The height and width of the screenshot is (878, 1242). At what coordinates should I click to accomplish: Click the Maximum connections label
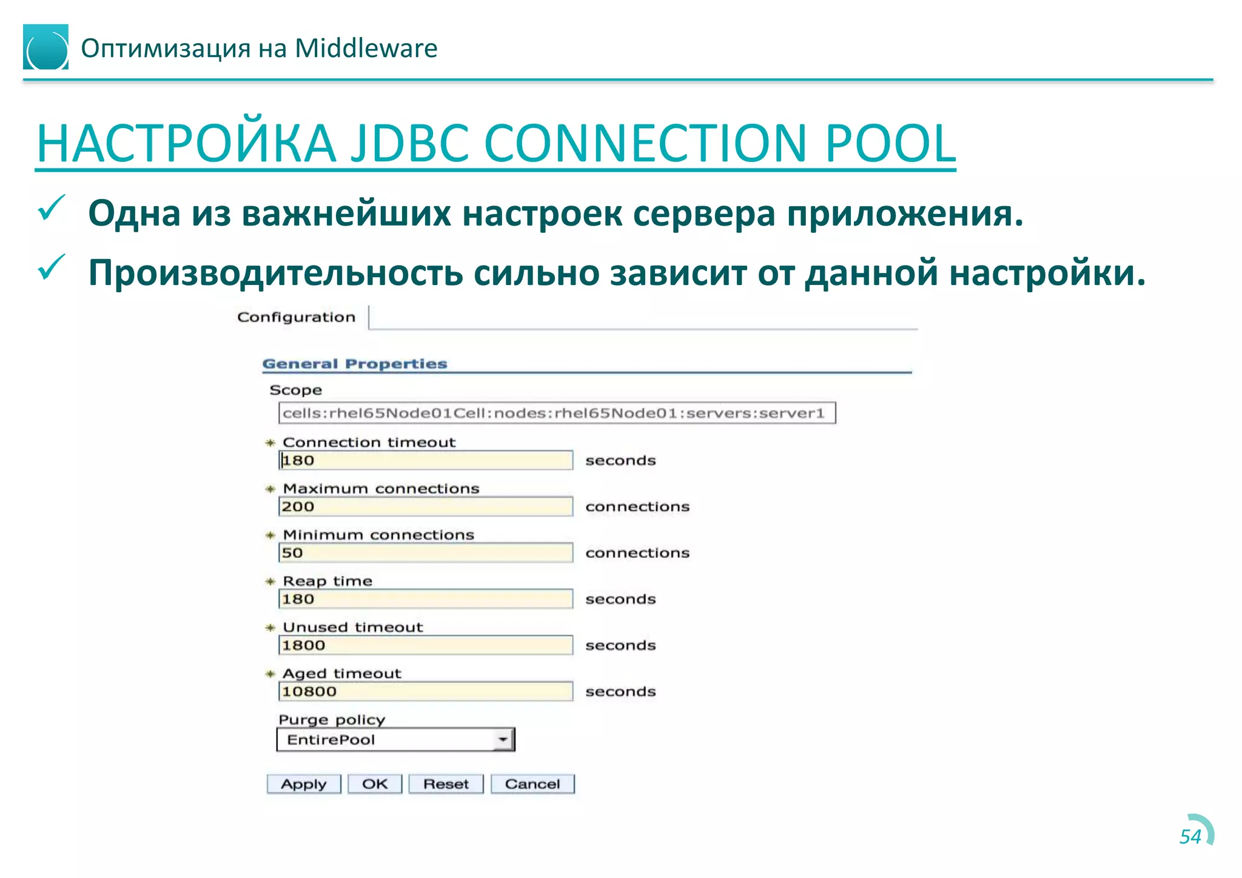[381, 489]
